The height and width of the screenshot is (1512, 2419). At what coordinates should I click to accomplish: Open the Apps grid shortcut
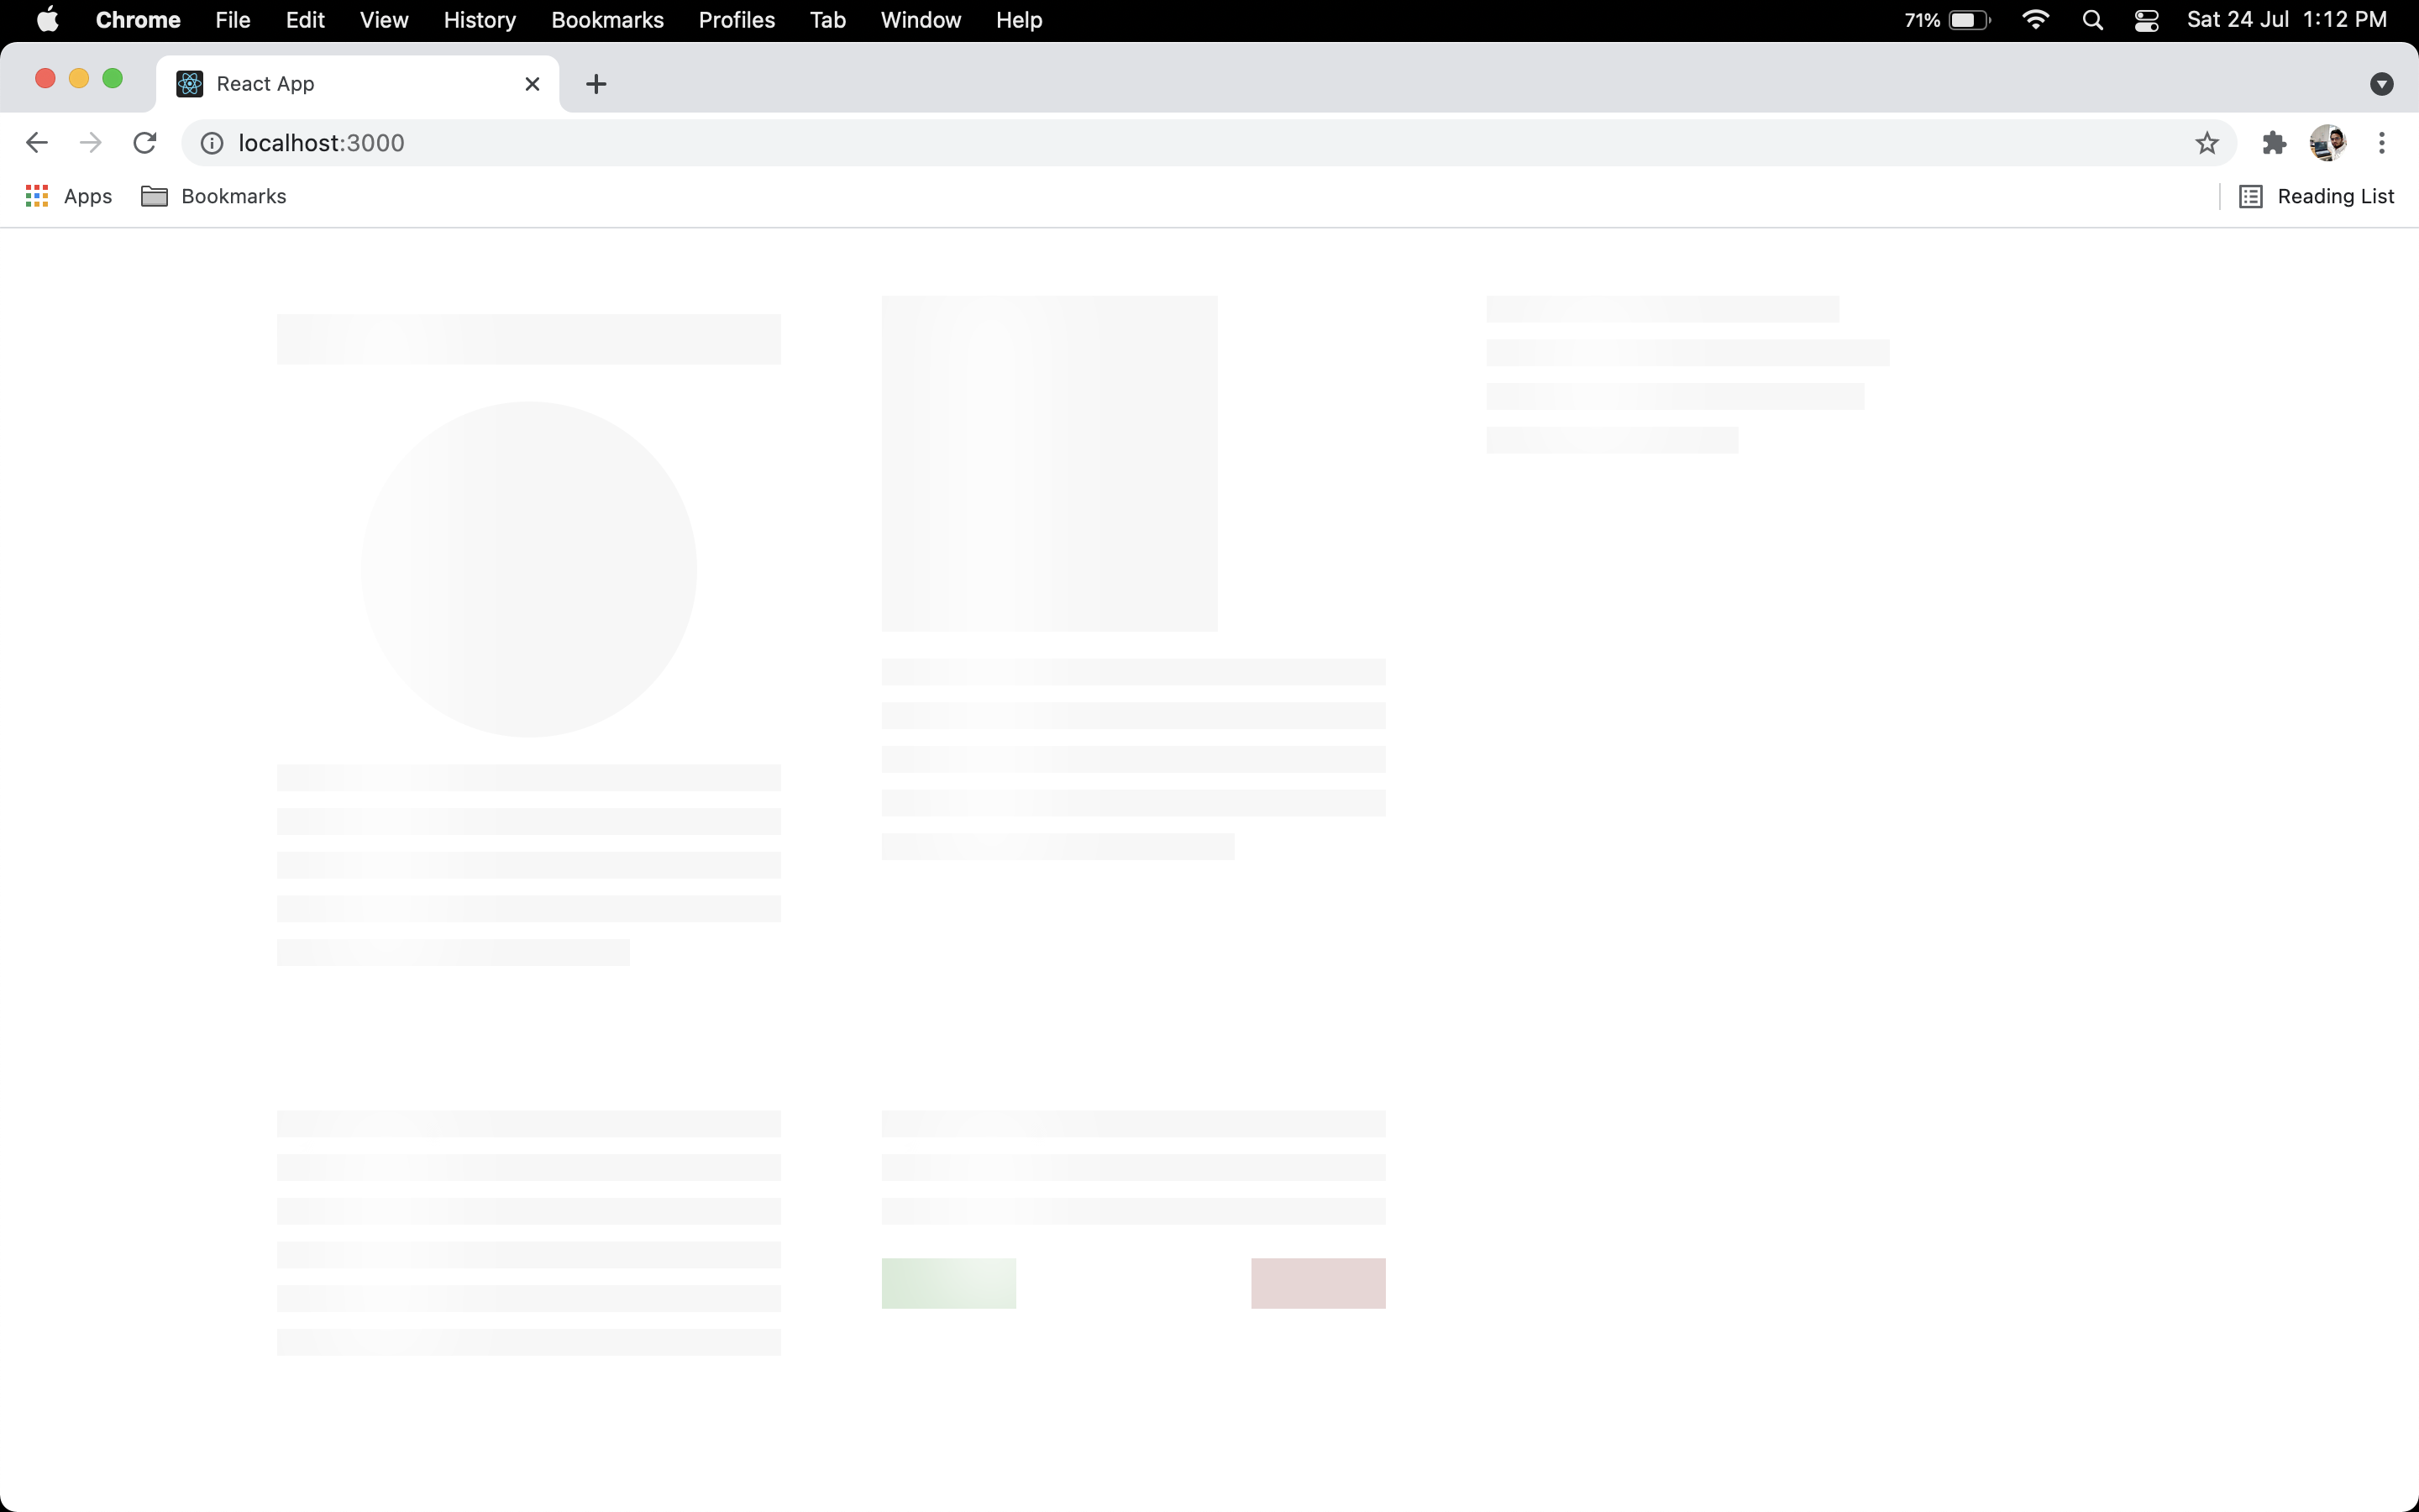pos(68,196)
